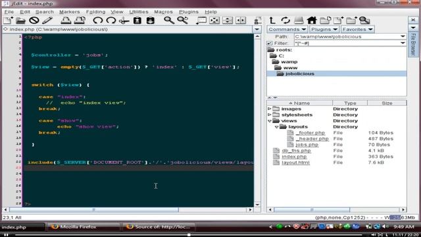This screenshot has height=237, width=421.
Task: Open Page Setup from the toolbar
Action: (x=80, y=20)
